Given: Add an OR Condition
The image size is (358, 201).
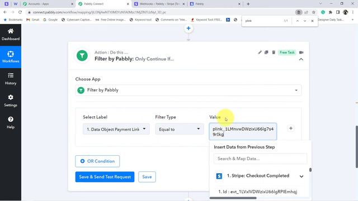Looking at the screenshot, I should tap(97, 161).
